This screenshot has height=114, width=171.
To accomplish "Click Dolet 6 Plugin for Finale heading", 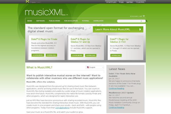I will [x=44, y=39].
